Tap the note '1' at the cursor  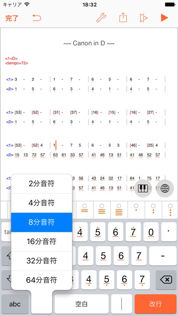[x=54, y=145]
